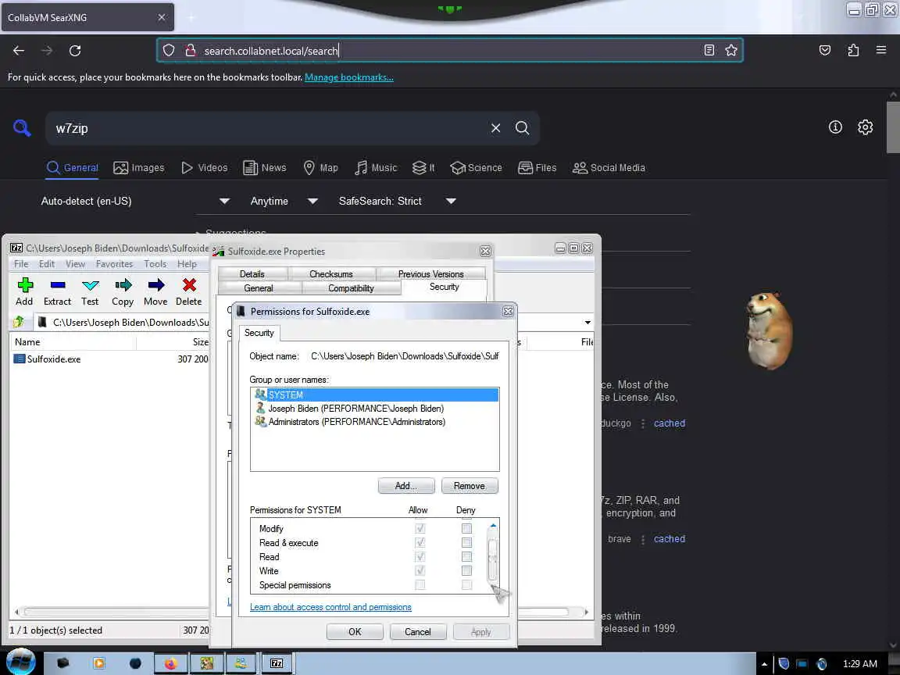Open the Previous Versions tab
The image size is (900, 675).
tap(430, 273)
